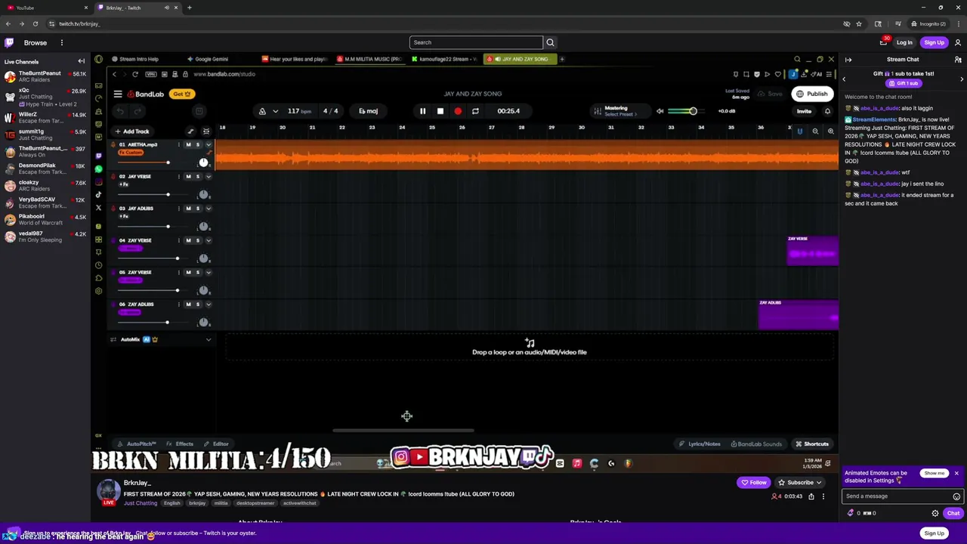
Task: Open the Subscribe dropdown for BrknJay_
Action: [x=800, y=482]
